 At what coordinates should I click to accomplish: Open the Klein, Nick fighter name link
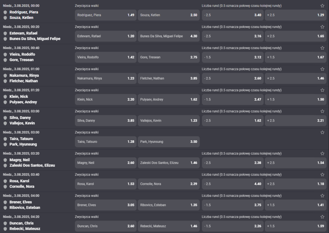click(19, 97)
